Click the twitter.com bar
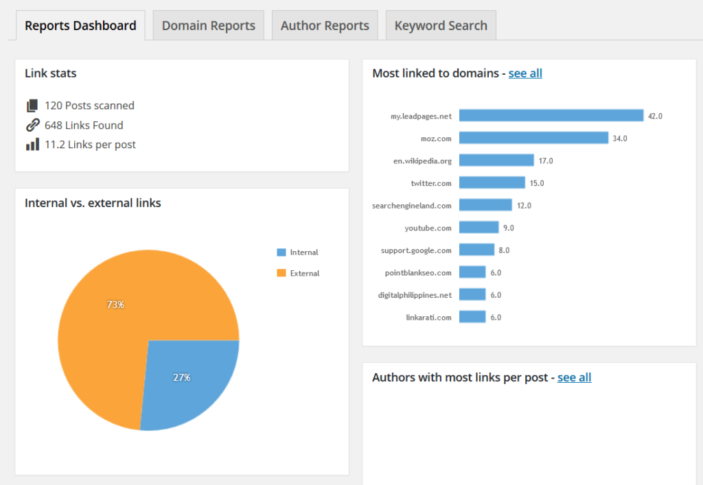The image size is (703, 485). click(492, 182)
